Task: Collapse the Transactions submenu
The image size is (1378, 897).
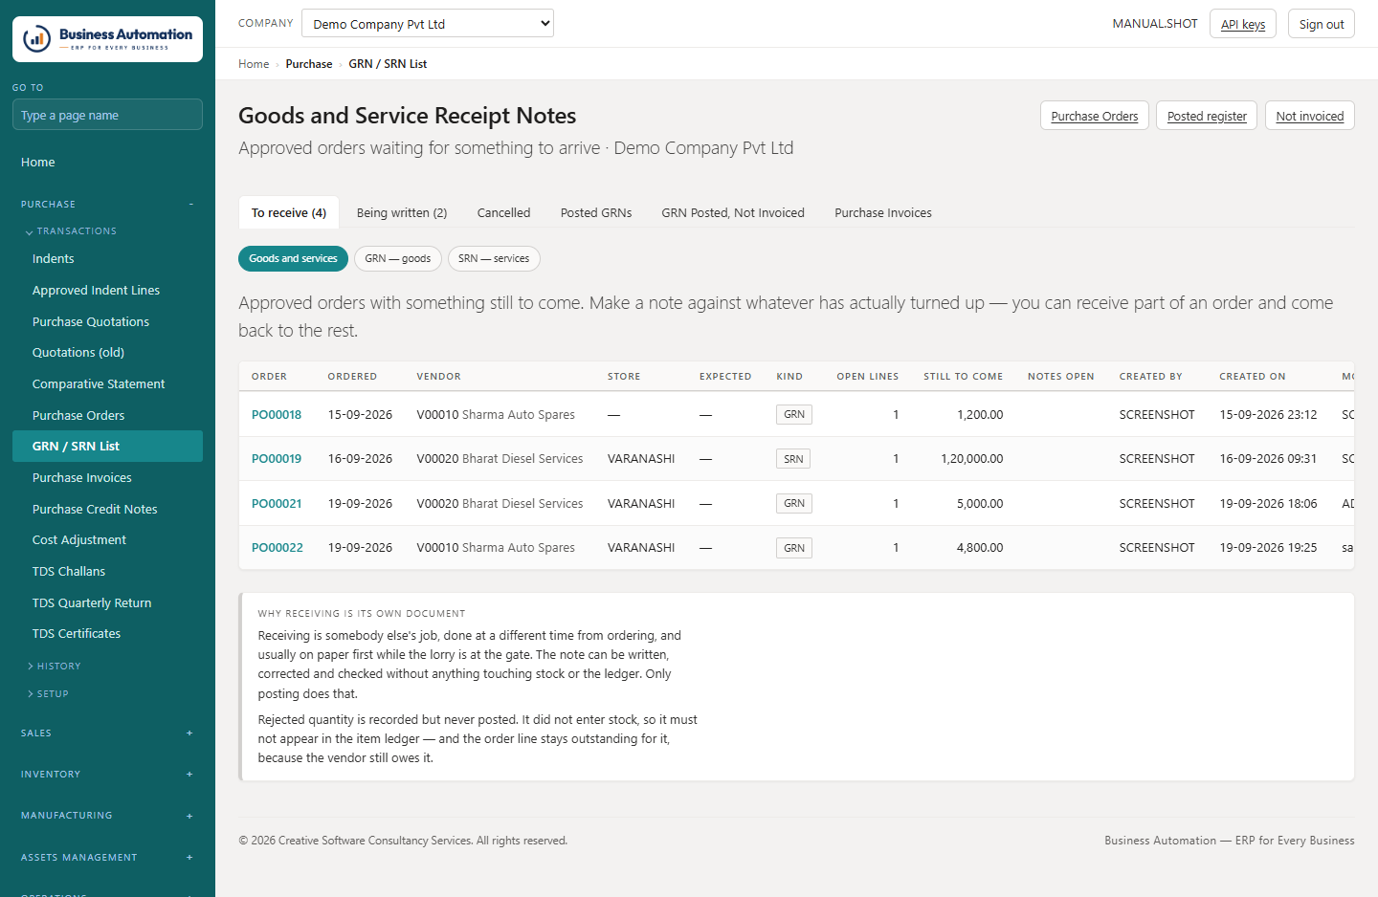Action: 72,231
